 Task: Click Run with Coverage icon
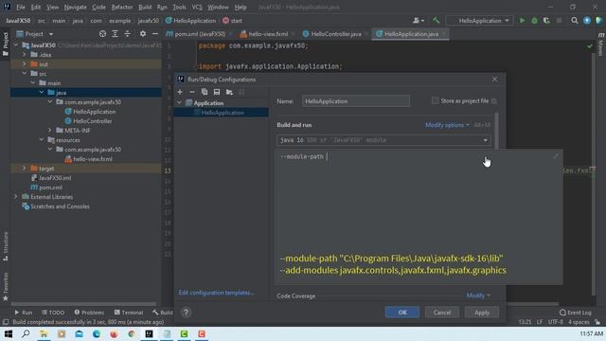tap(546, 21)
